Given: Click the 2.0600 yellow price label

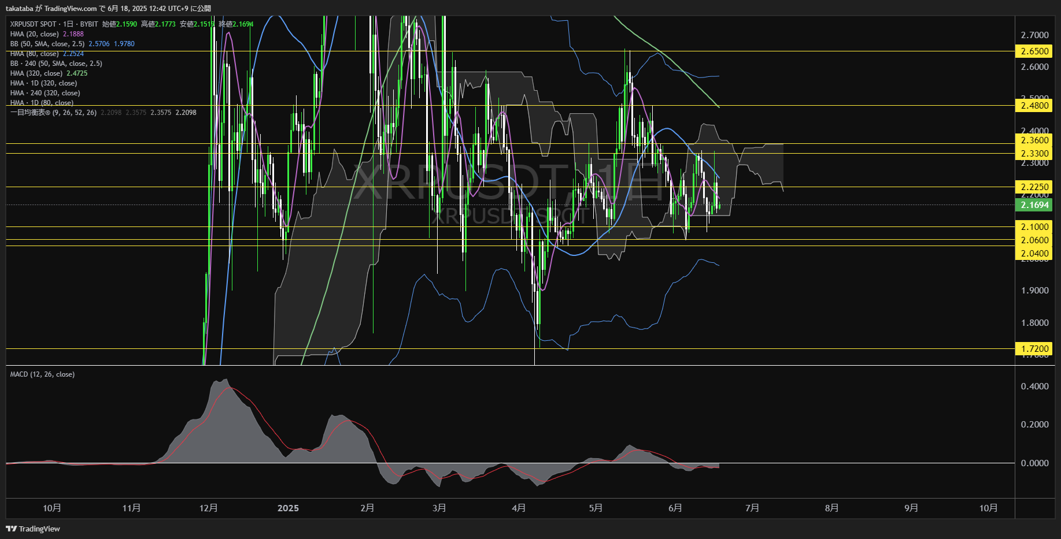Looking at the screenshot, I should (x=1034, y=240).
